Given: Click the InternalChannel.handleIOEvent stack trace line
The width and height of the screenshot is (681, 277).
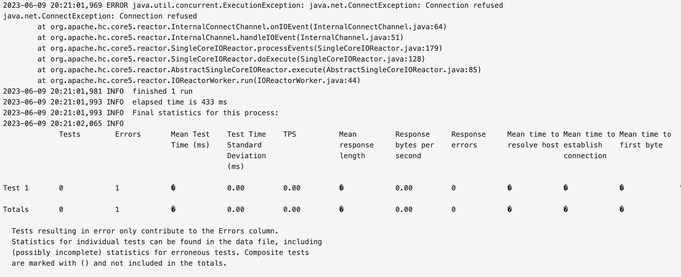Looking at the screenshot, I should click(220, 38).
